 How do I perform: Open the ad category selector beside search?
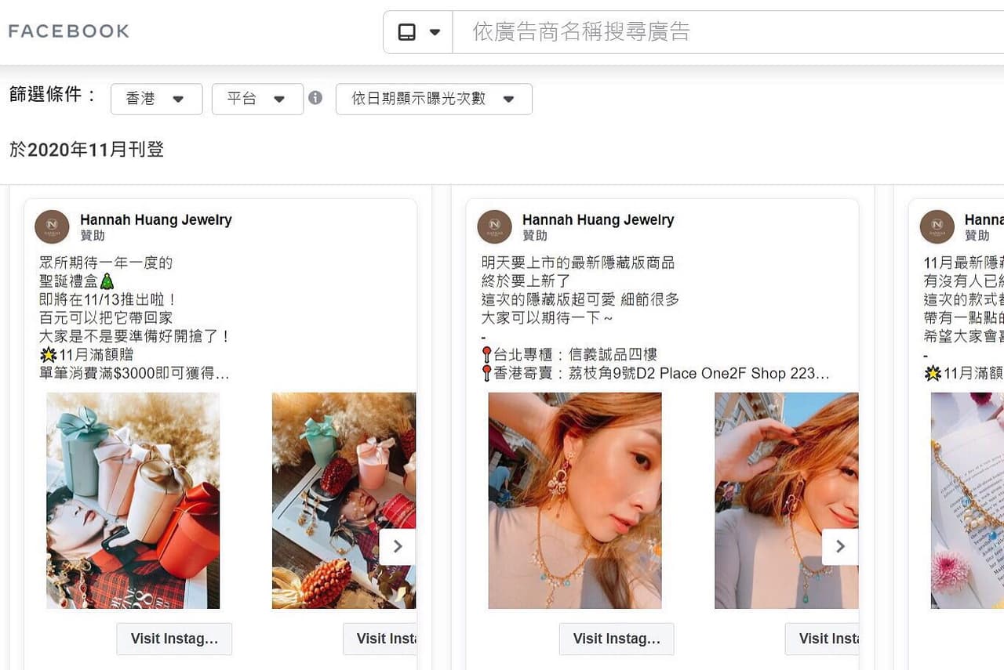(418, 32)
